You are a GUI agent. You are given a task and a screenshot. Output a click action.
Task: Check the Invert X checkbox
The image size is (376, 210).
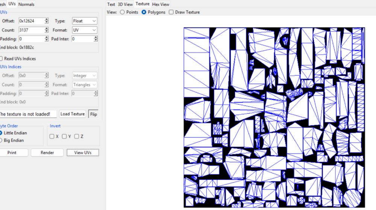(x=52, y=136)
